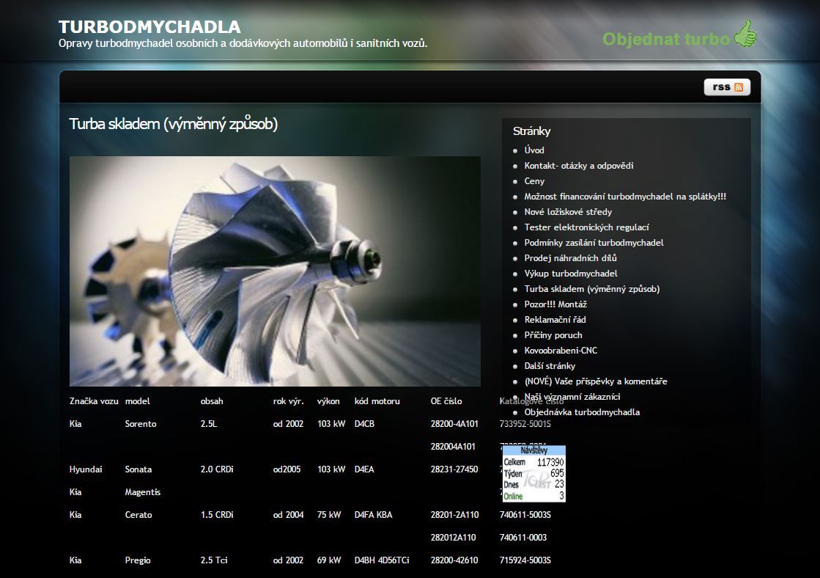This screenshot has width=820, height=578.
Task: Click the orange RSS feed icon
Action: (739, 87)
